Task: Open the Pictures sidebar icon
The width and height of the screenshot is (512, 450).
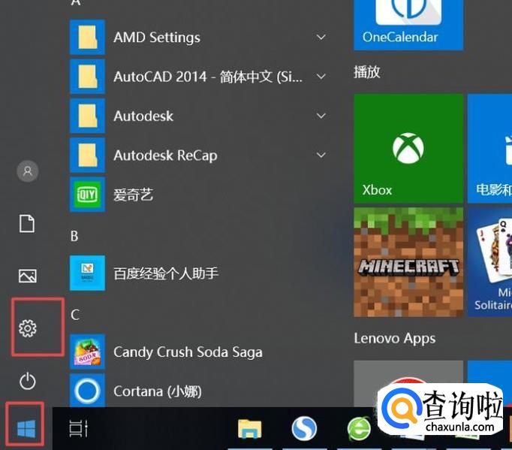Action: click(x=28, y=276)
